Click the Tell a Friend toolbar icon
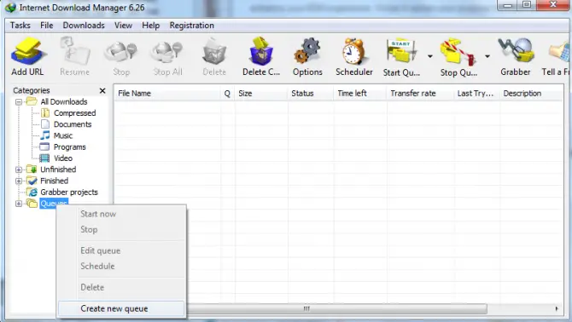The image size is (572, 322). point(560,52)
